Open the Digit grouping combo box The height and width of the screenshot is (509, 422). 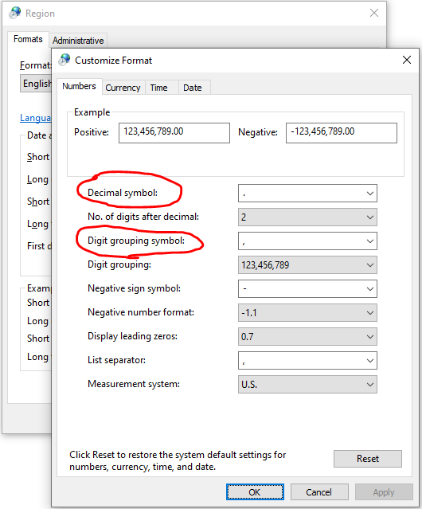[x=307, y=265]
